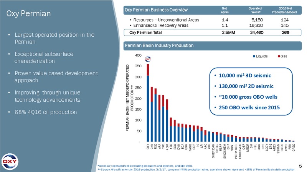Click the "EOG" x-axis label

coord(175,147)
